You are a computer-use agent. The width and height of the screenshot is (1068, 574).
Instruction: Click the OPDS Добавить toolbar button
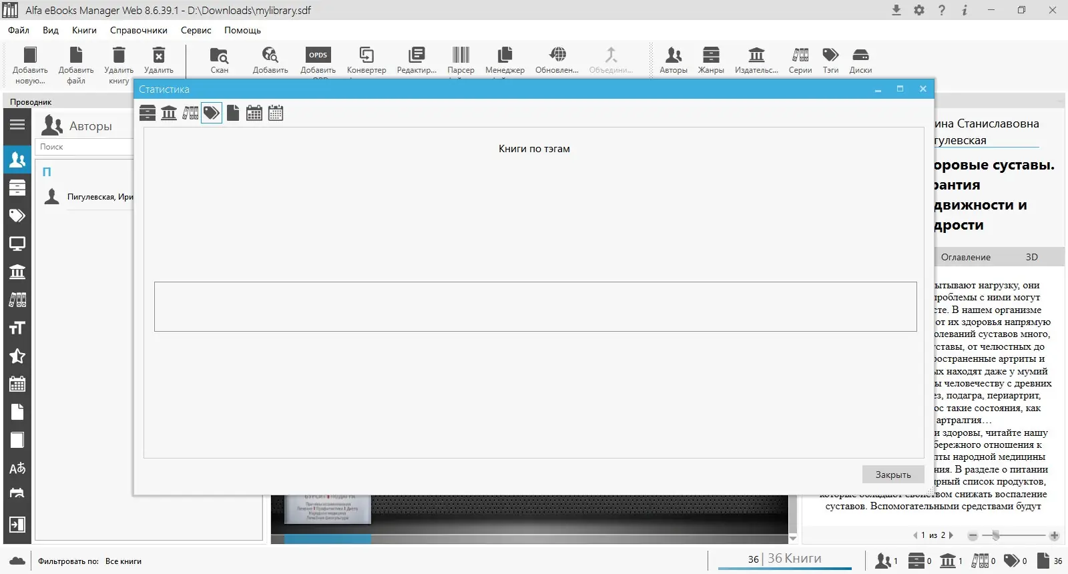[318, 60]
